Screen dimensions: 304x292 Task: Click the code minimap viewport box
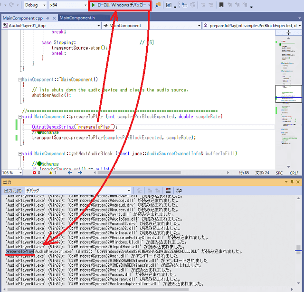click(x=288, y=94)
